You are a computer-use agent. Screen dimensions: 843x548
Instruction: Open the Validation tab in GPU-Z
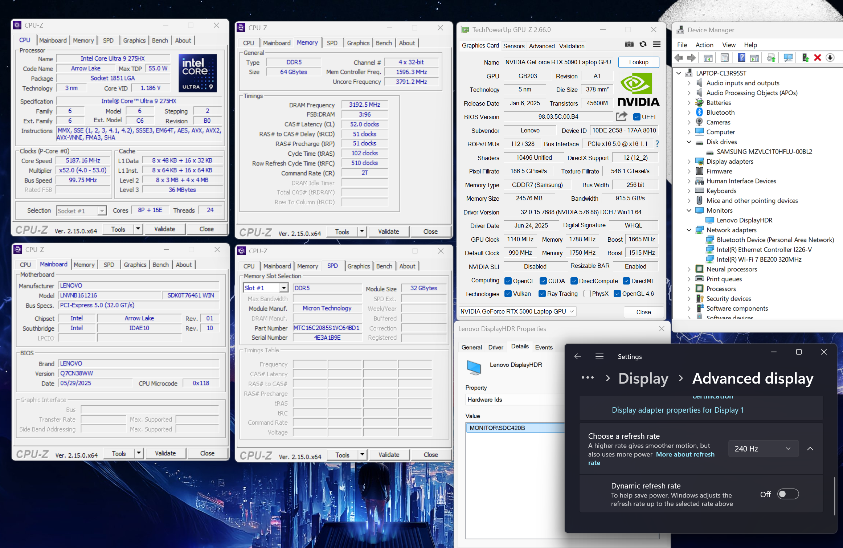572,46
